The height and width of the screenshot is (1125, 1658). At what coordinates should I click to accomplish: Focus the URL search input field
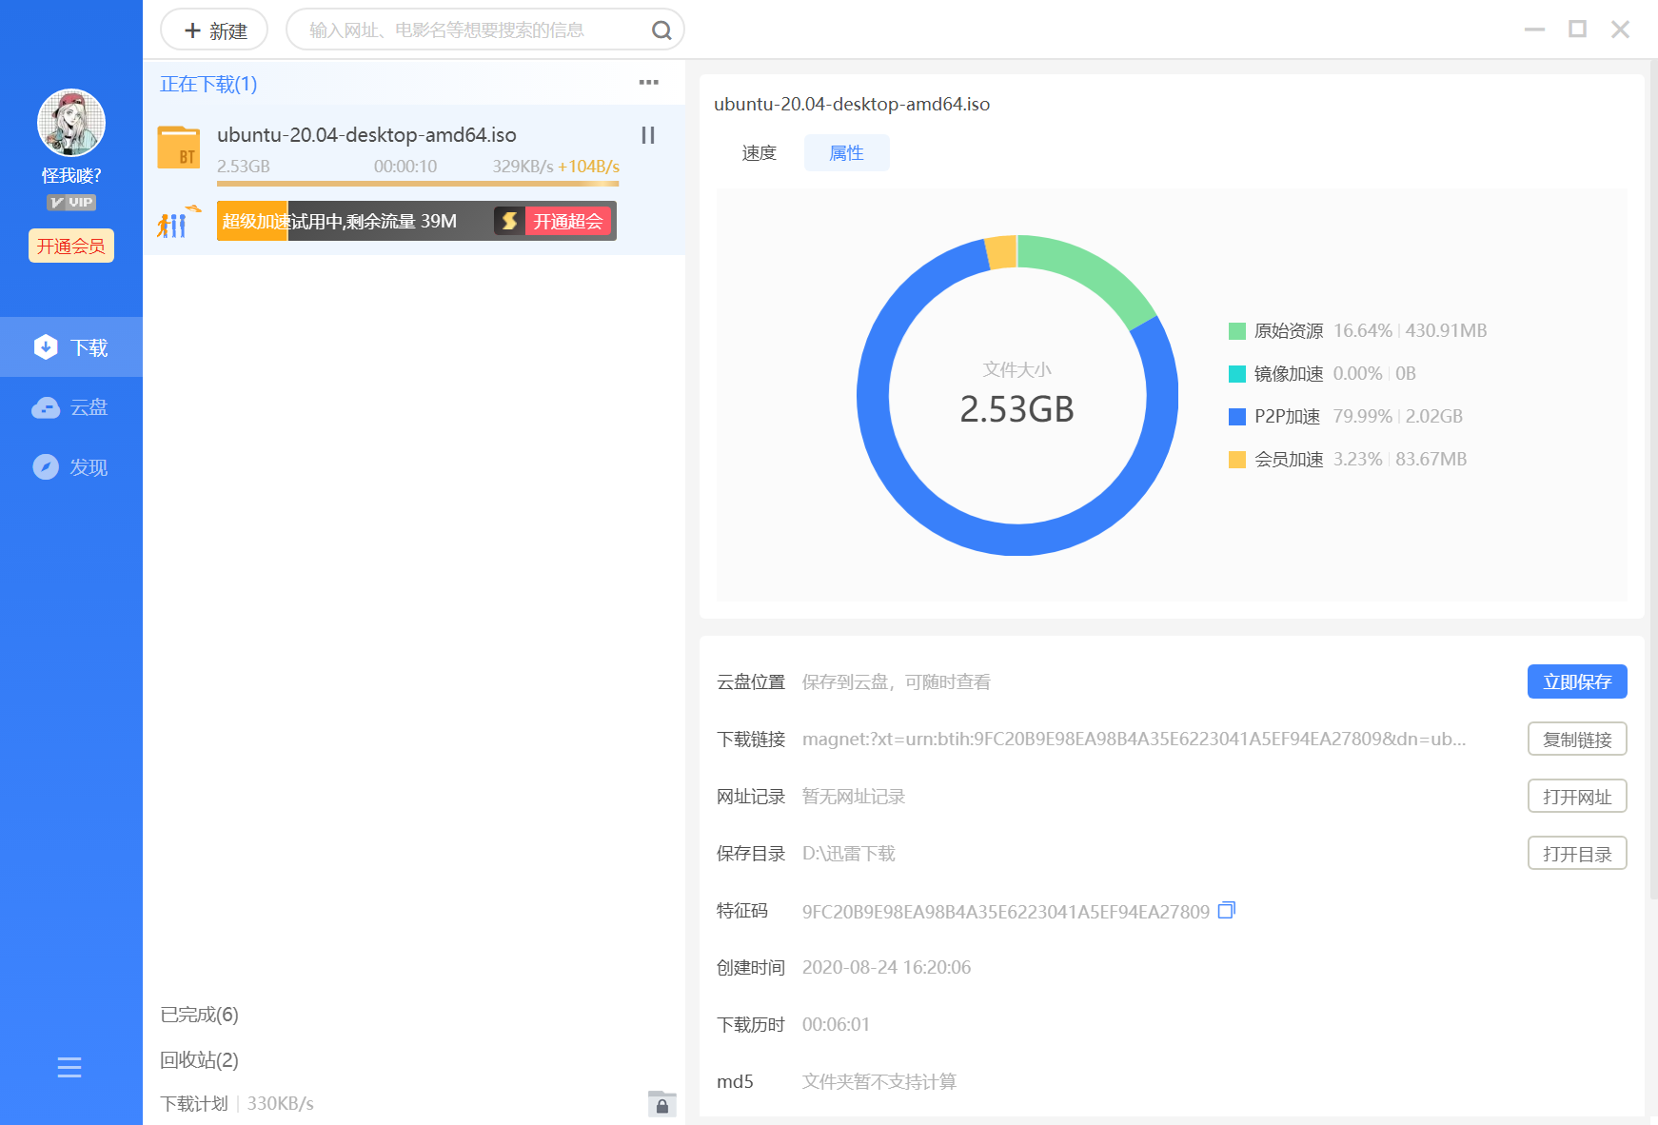(466, 30)
